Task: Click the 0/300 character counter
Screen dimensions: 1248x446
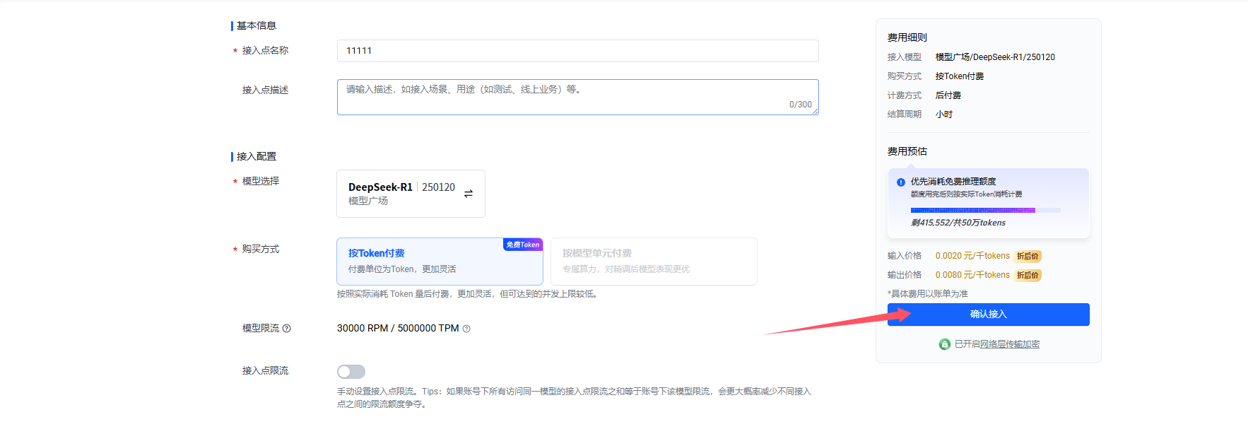Action: (x=801, y=105)
